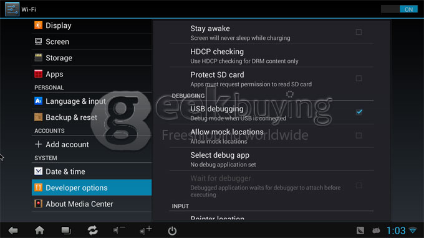Open Display settings icon
The image size is (424, 238).
[38, 25]
